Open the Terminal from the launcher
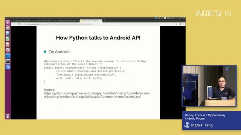This screenshot has width=241, height=135. click(x=8, y=61)
